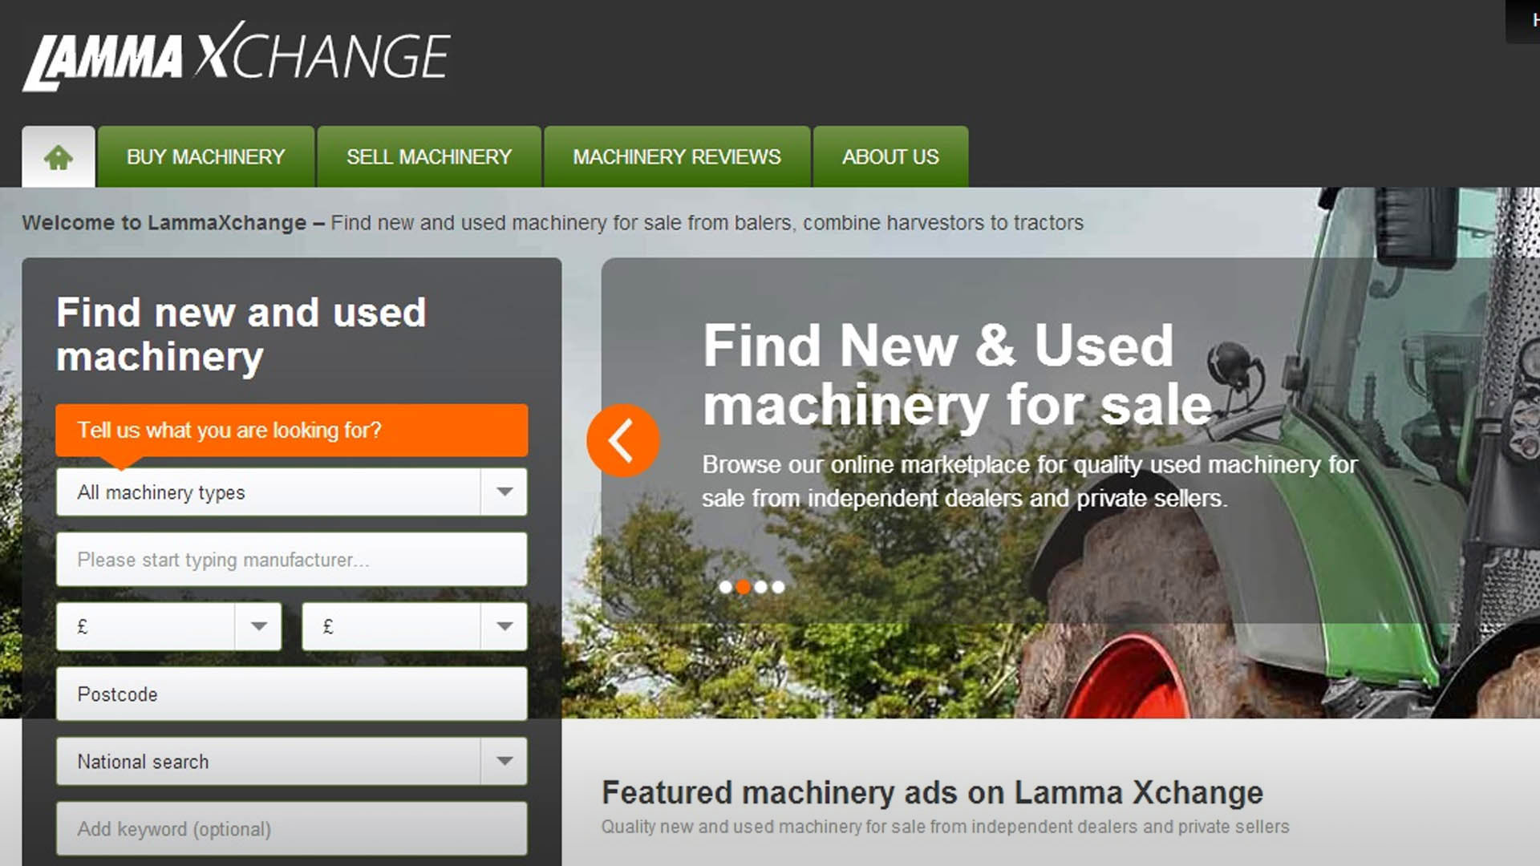Viewport: 1540px width, 866px height.
Task: Select the first carousel dot
Action: click(726, 587)
